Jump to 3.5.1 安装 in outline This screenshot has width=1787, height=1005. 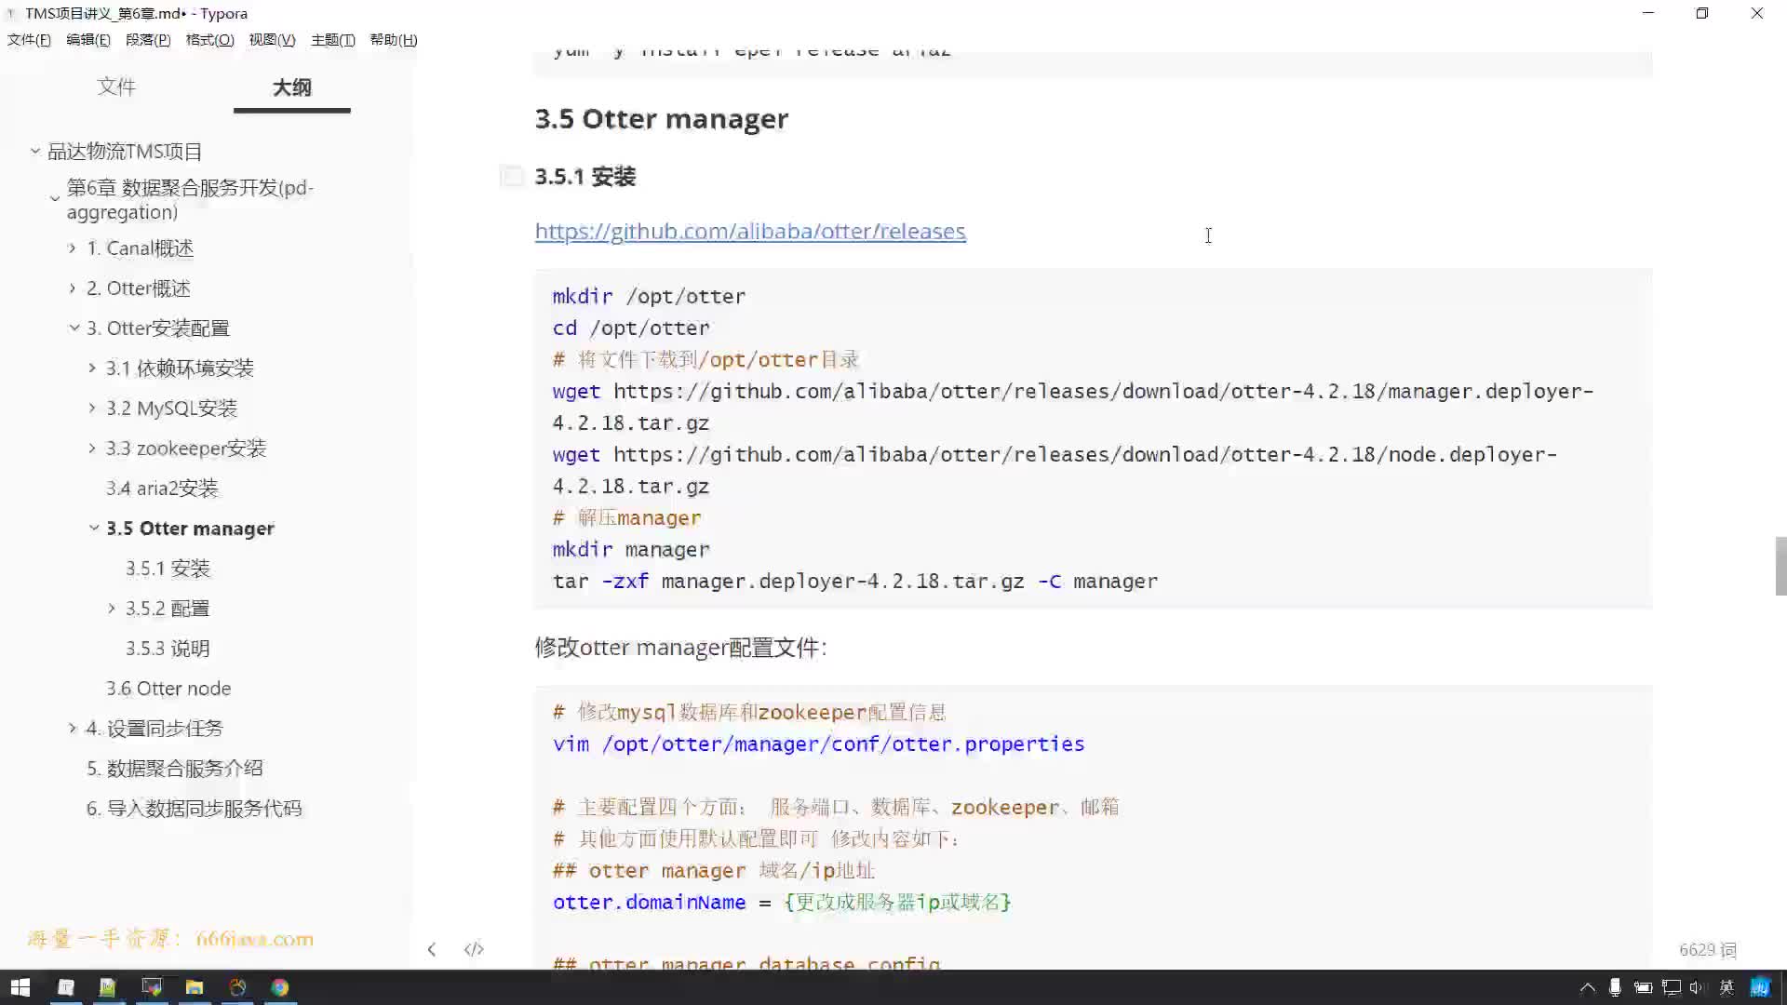tap(168, 568)
